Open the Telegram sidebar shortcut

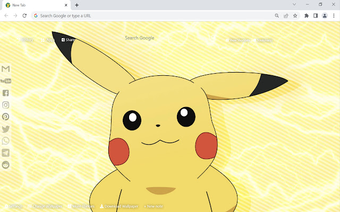(6, 153)
